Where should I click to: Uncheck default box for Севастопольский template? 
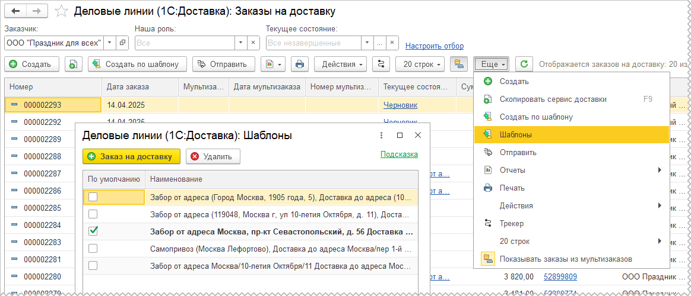point(93,231)
